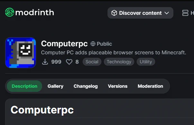Click the cube icon in Discover content
The width and height of the screenshot is (194, 125).
coord(114,13)
